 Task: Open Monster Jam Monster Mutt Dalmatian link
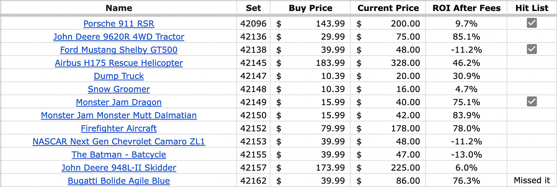(x=119, y=115)
